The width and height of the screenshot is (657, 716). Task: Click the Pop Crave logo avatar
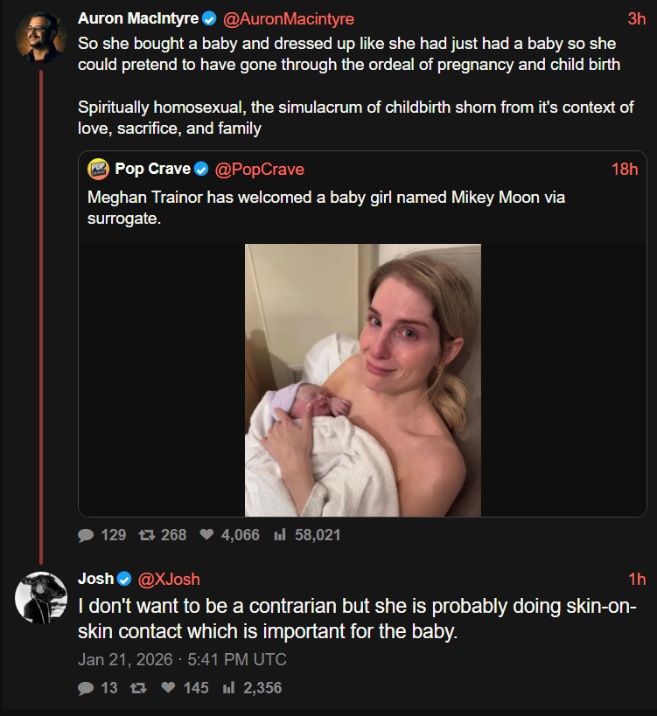[98, 169]
